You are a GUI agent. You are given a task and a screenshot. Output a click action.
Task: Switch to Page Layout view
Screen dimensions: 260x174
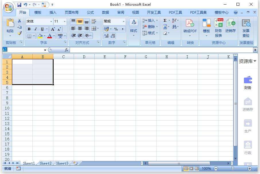click(191, 169)
